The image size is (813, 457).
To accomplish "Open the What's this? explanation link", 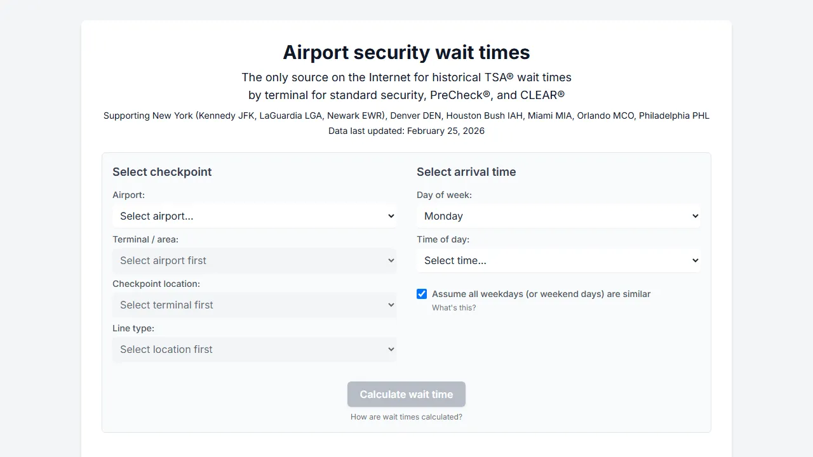I will (x=454, y=307).
